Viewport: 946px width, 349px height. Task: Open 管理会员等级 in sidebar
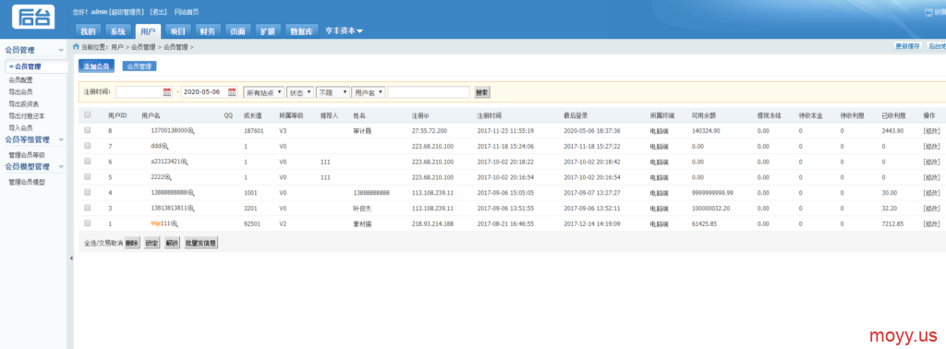click(27, 155)
